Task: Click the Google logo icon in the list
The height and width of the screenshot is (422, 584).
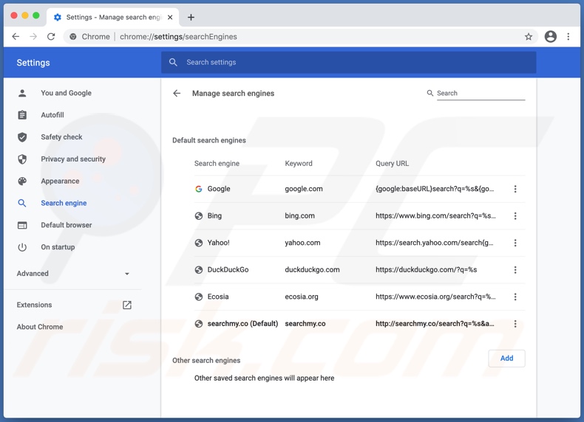Action: 199,189
